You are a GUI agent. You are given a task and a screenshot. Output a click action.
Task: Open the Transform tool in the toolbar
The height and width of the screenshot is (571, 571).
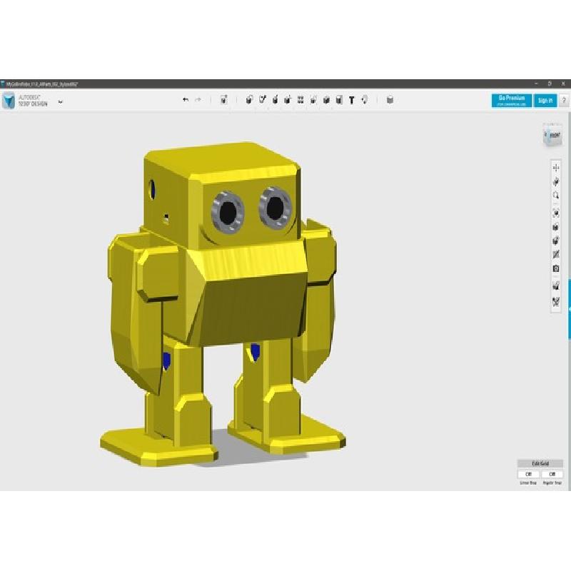click(223, 101)
